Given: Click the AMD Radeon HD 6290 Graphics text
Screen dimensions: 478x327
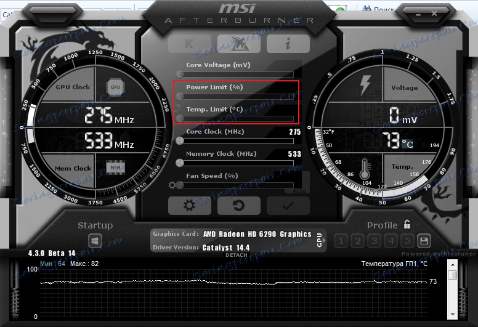Looking at the screenshot, I should 257,234.
